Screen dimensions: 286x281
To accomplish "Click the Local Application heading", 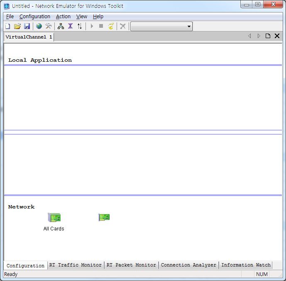I will coord(40,60).
